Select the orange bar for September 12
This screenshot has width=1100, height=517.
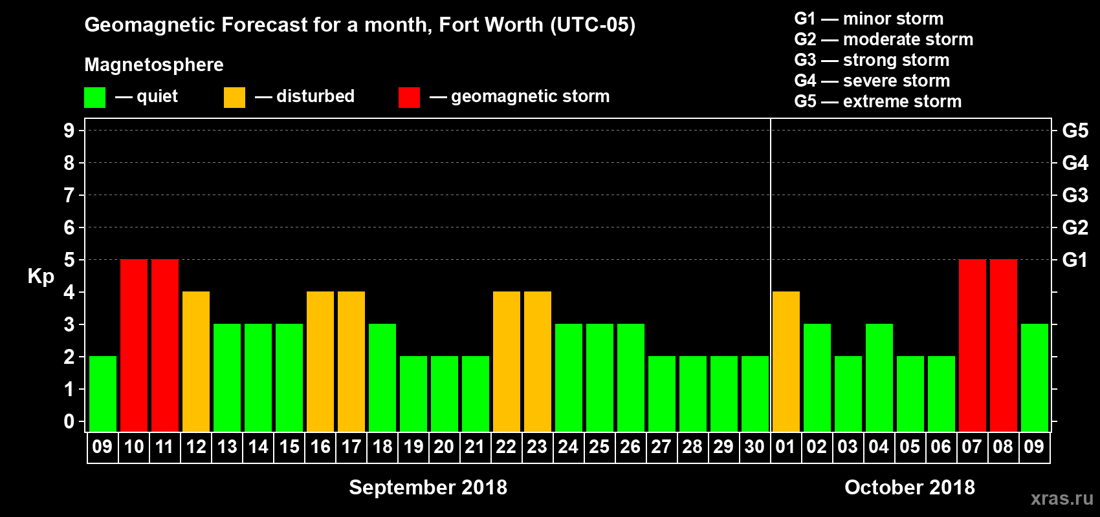coord(196,361)
